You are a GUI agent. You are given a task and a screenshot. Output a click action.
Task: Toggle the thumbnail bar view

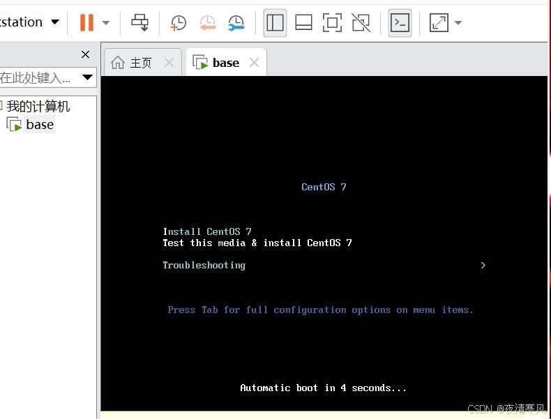point(303,22)
